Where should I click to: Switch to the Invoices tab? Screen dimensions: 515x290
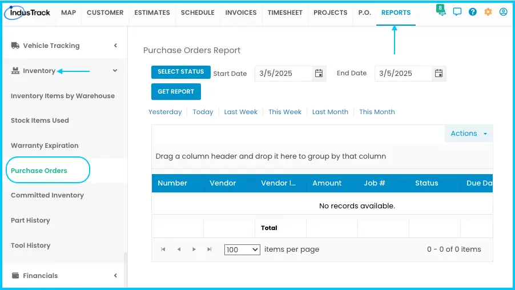coord(241,13)
